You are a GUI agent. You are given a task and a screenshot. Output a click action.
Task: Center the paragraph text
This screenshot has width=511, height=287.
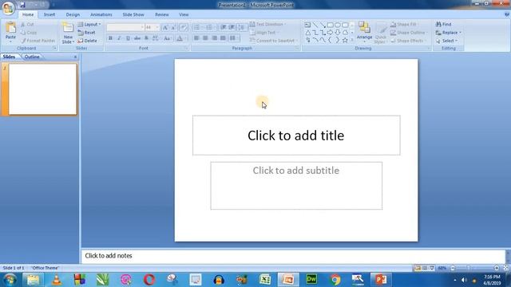205,38
